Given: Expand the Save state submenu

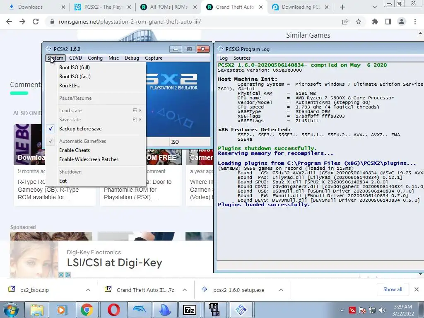Looking at the screenshot, I should 96,120.
